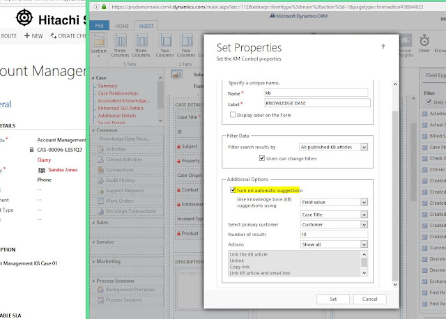The height and width of the screenshot is (319, 446).
Task: Switch to the INSERT ribbon tab
Action: pos(146,26)
